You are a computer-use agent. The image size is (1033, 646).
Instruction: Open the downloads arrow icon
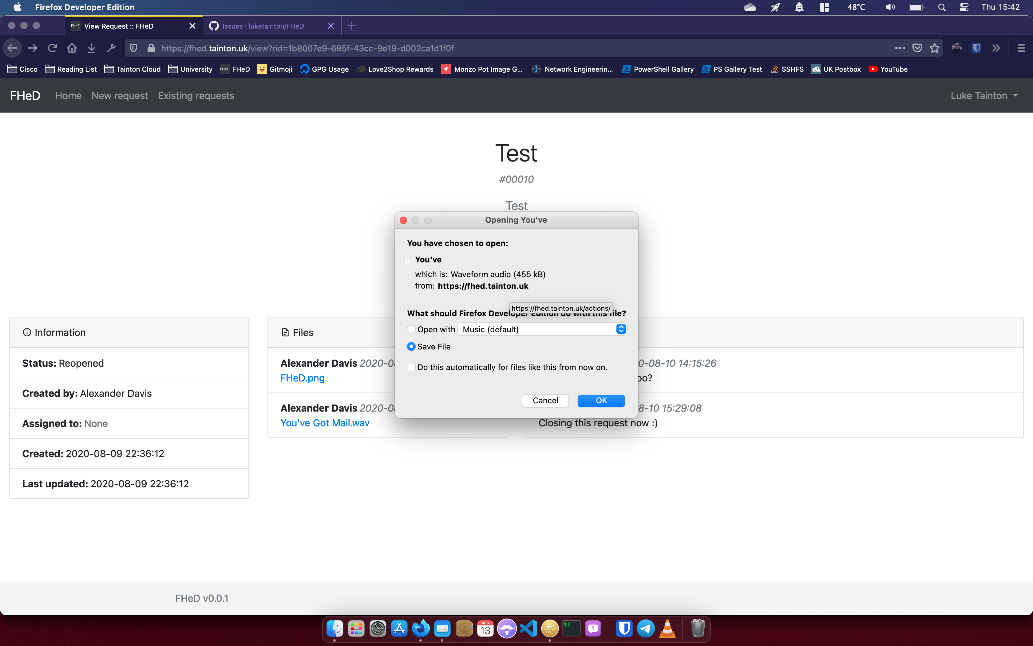point(91,48)
